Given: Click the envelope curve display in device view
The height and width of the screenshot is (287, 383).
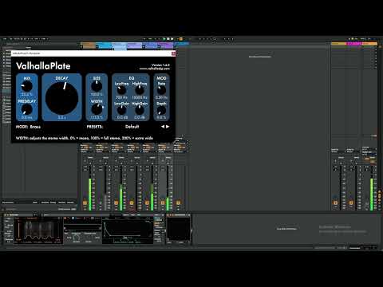Looking at the screenshot, I should tap(128, 230).
